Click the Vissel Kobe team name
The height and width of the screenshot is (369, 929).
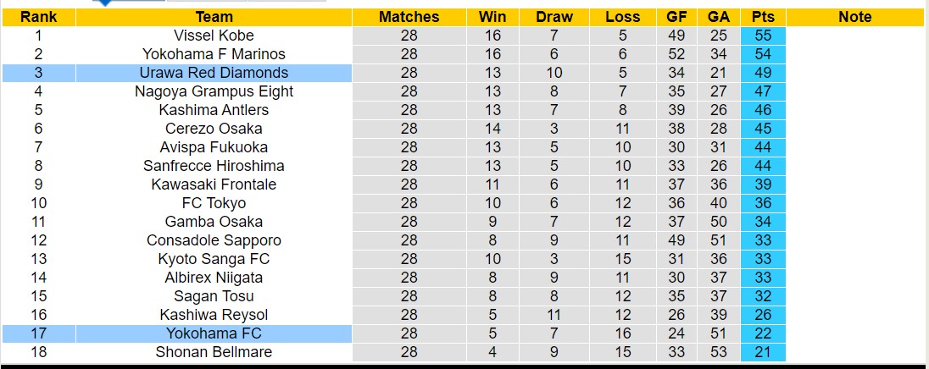pyautogui.click(x=214, y=36)
